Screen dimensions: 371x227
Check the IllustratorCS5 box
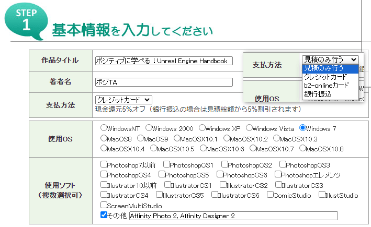(159, 195)
